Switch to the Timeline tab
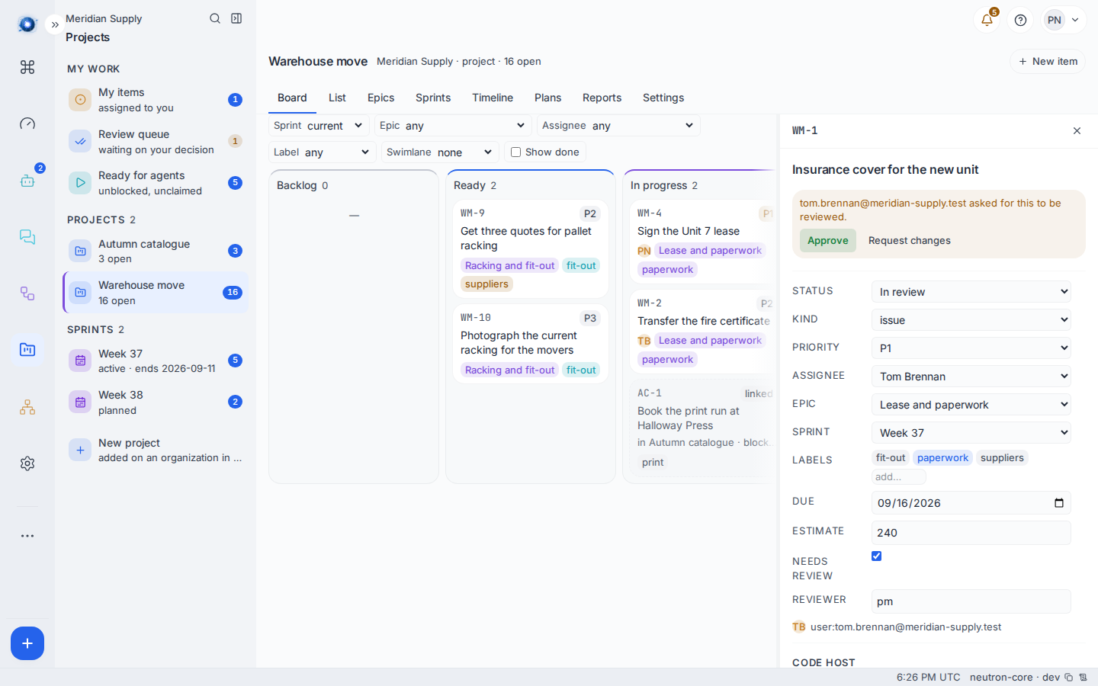This screenshot has height=686, width=1098. pos(493,98)
